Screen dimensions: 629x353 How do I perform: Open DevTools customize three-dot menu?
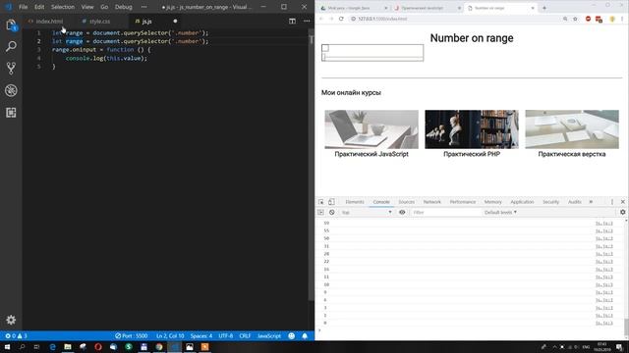pos(612,202)
